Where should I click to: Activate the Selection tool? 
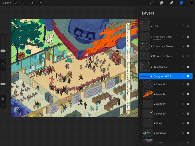pyautogui.click(x=32, y=3)
